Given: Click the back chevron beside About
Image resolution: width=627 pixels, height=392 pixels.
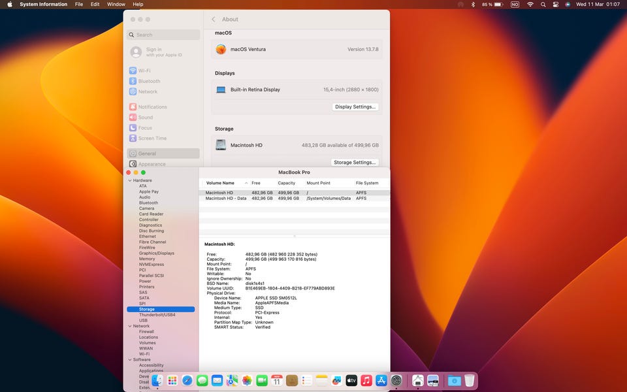Looking at the screenshot, I should click(214, 20).
